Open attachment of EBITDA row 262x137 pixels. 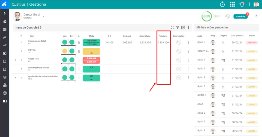pyautogui.click(x=79, y=51)
